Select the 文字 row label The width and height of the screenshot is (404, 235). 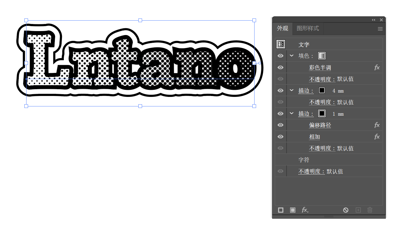(x=304, y=45)
